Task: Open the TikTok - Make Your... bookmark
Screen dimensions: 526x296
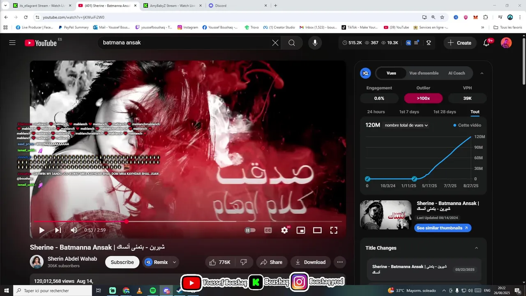Action: (360, 28)
